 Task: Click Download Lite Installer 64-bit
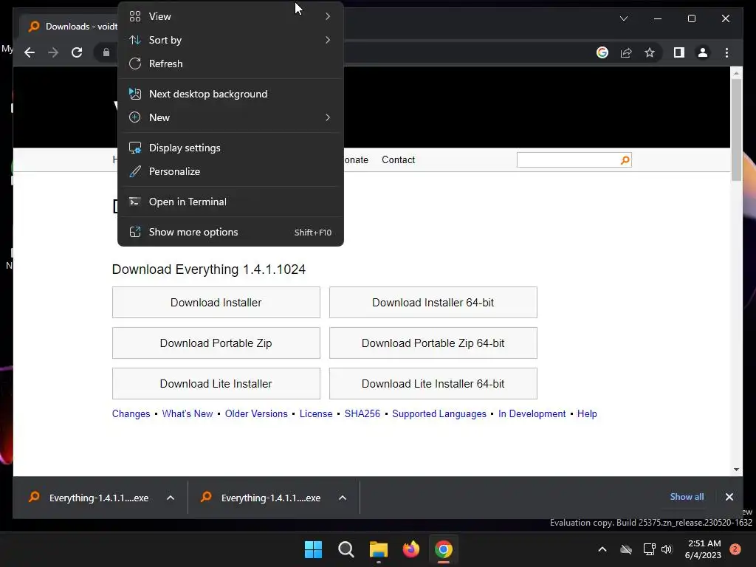pos(433,383)
